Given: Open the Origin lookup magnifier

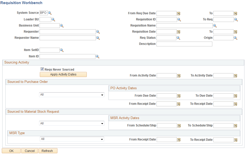Looking at the screenshot, I should tap(236, 37).
